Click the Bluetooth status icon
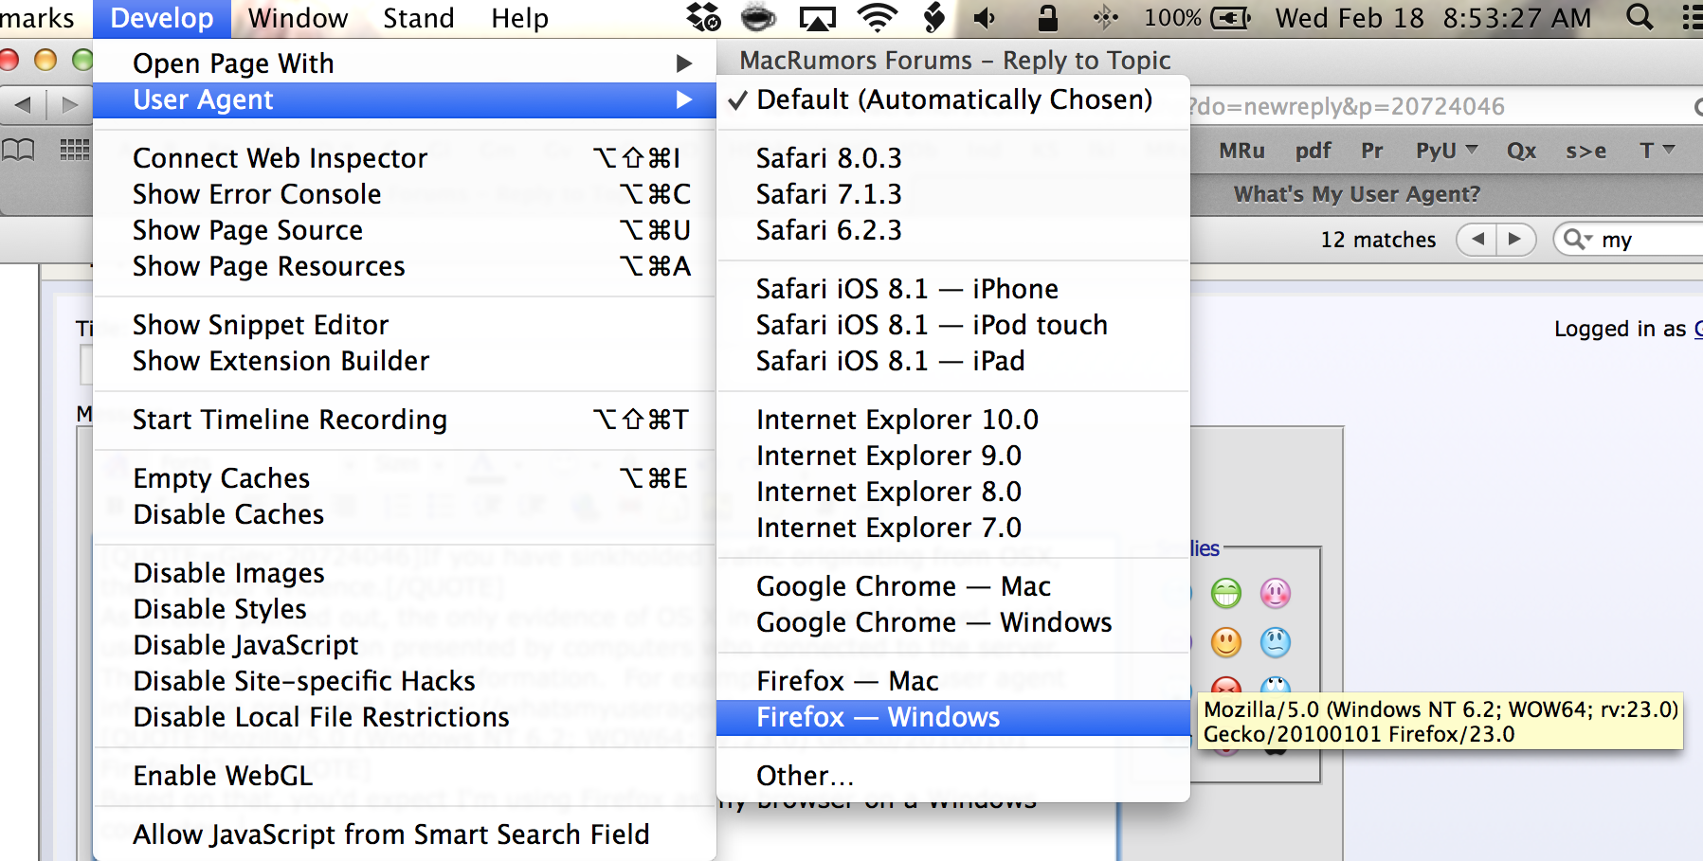The height and width of the screenshot is (861, 1703). pyautogui.click(x=1105, y=17)
